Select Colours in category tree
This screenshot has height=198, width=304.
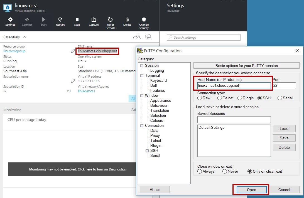pos(157,120)
